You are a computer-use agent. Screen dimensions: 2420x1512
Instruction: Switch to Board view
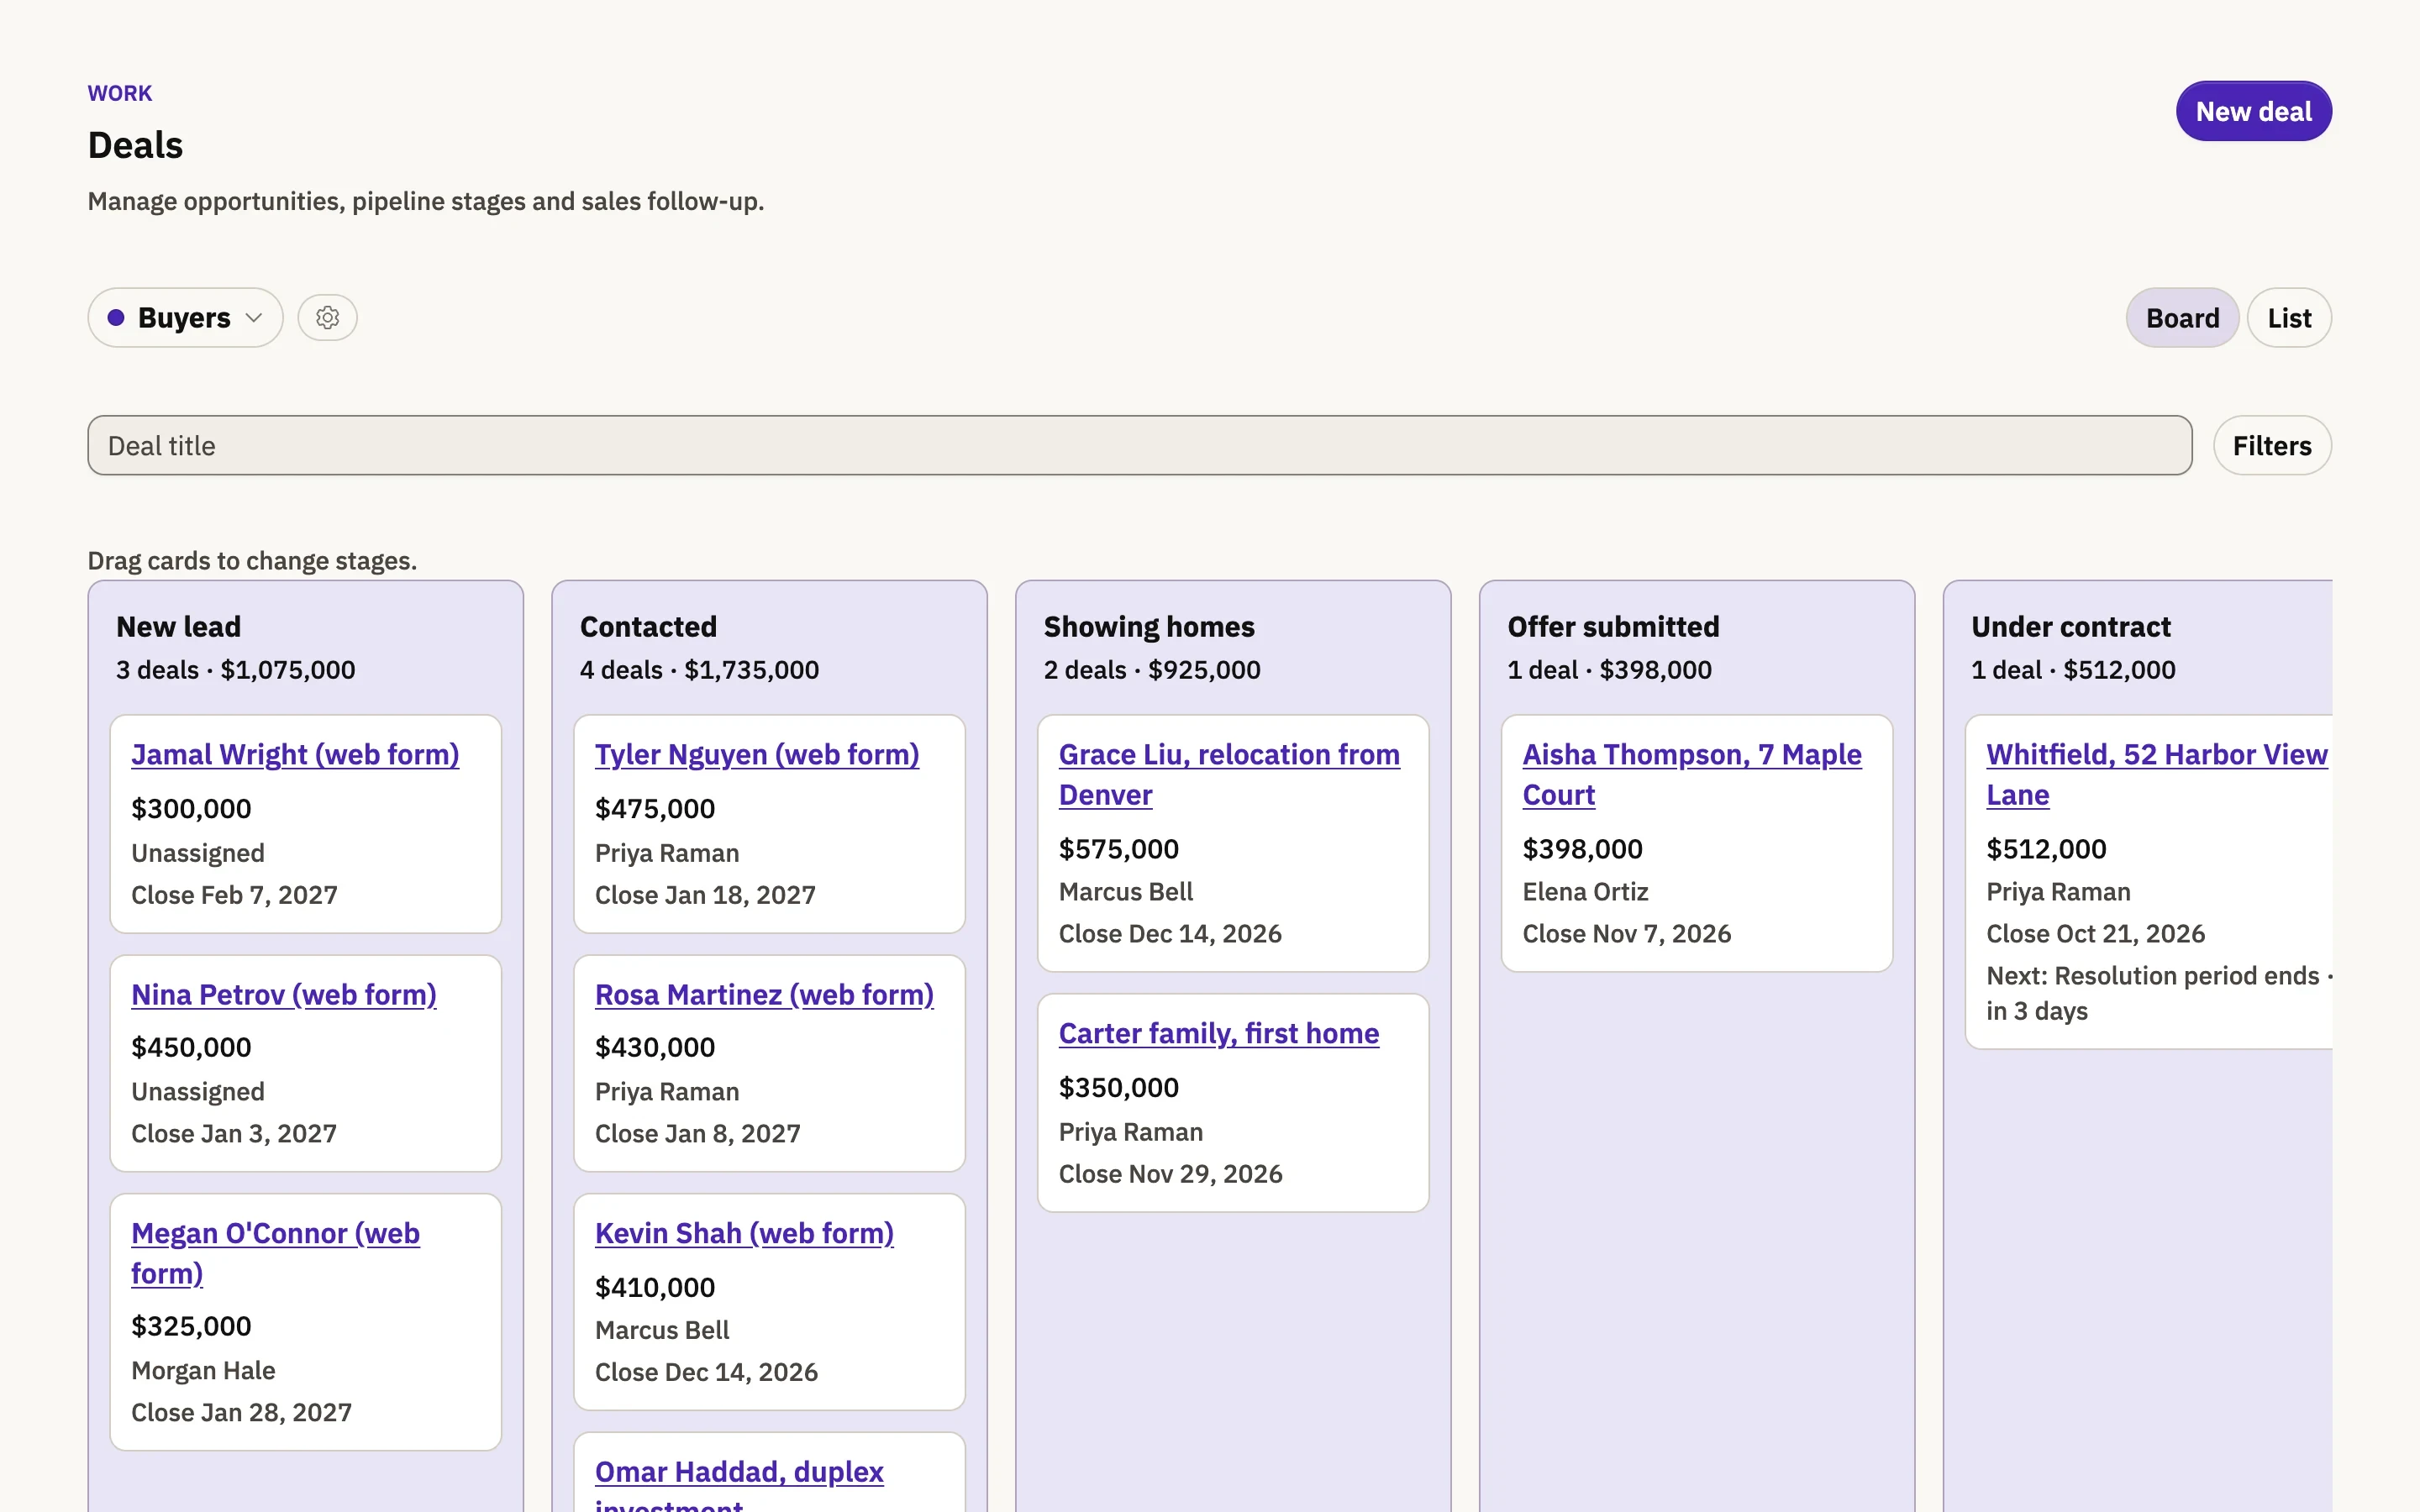[2182, 318]
